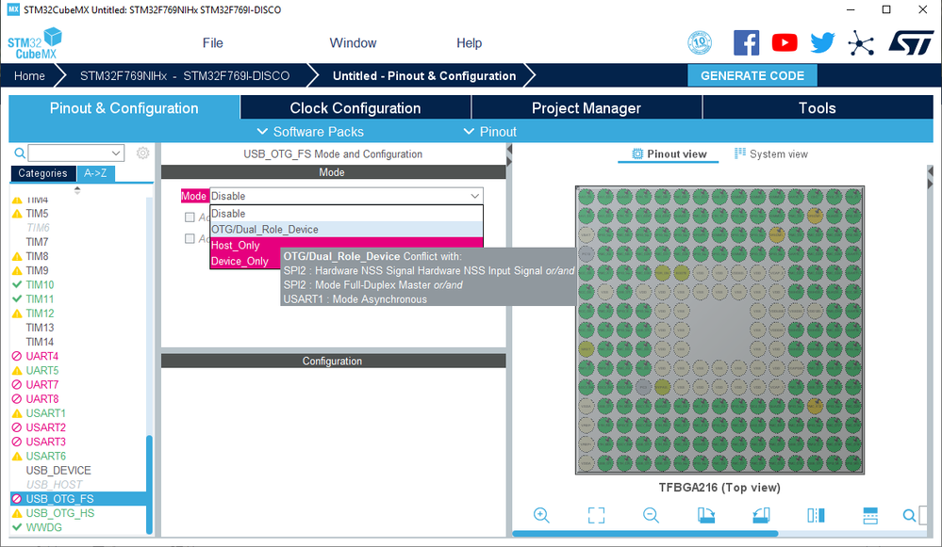Expand the Software Packs menu
The height and width of the screenshot is (547, 942).
310,132
